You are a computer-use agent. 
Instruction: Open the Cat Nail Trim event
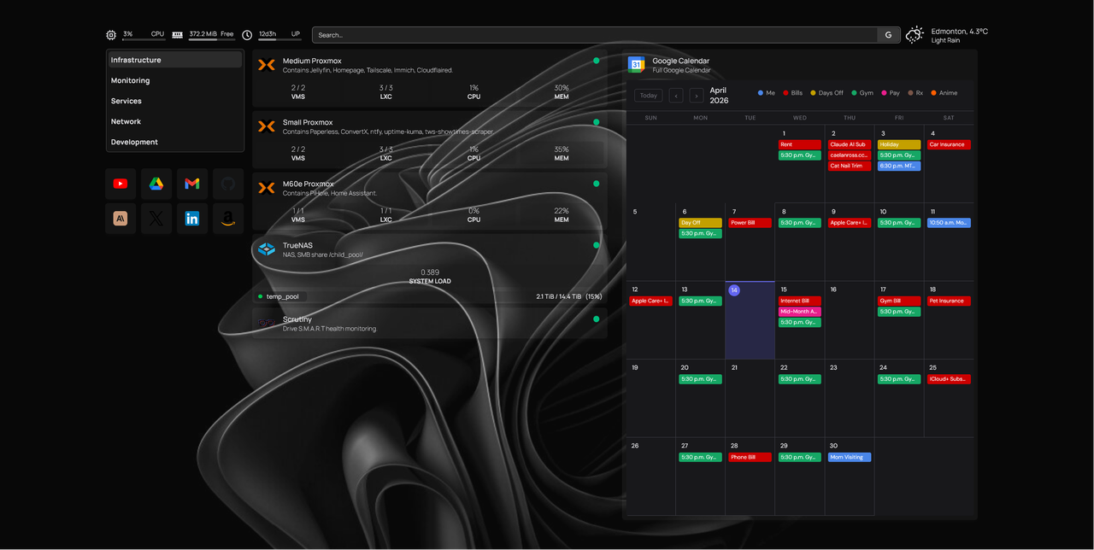click(850, 166)
